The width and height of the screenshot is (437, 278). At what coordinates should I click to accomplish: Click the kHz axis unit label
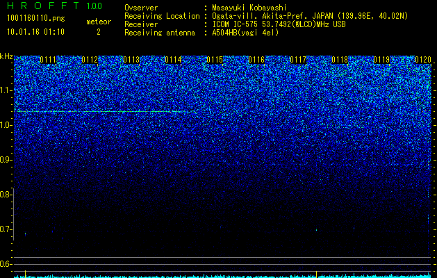[x=6, y=56]
